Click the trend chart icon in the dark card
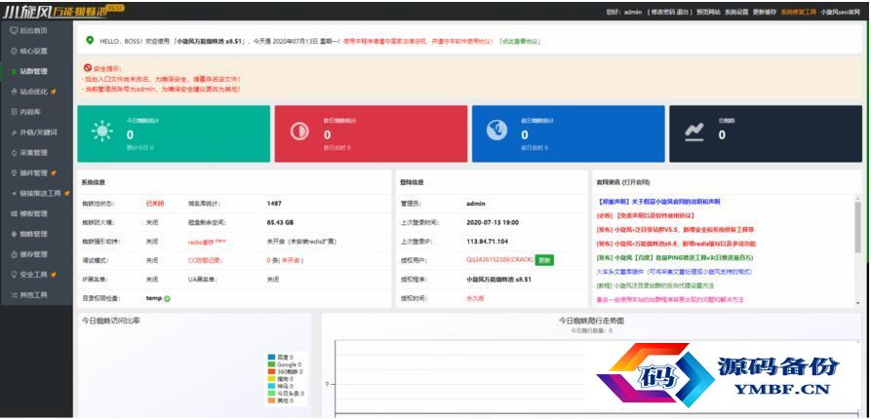871x419 pixels. [x=694, y=133]
